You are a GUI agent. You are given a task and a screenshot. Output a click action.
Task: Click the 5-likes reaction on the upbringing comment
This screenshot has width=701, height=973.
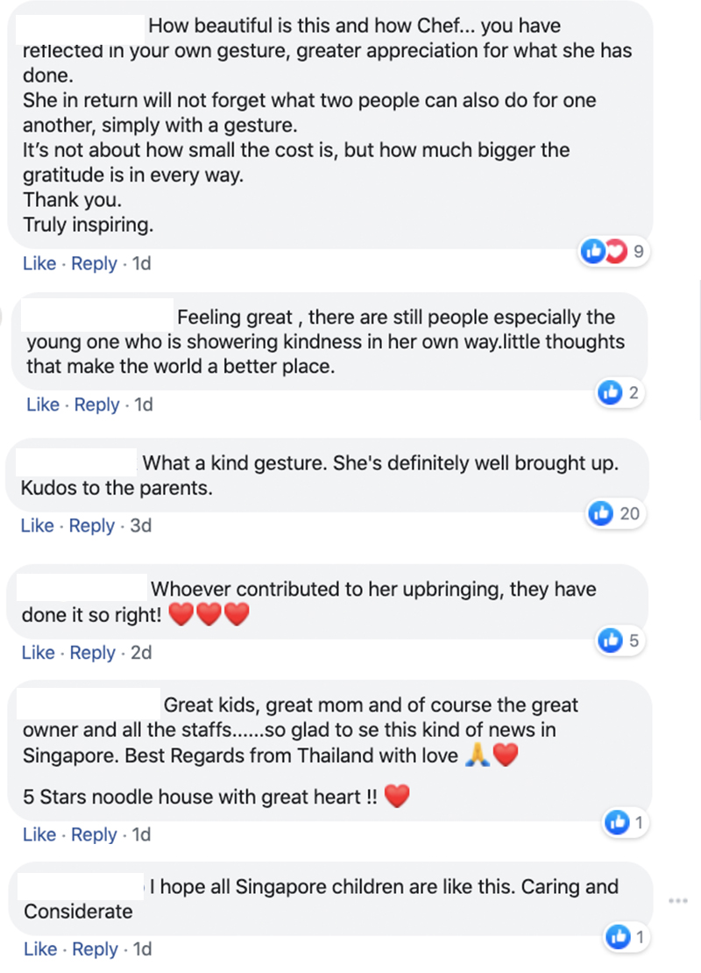click(619, 641)
